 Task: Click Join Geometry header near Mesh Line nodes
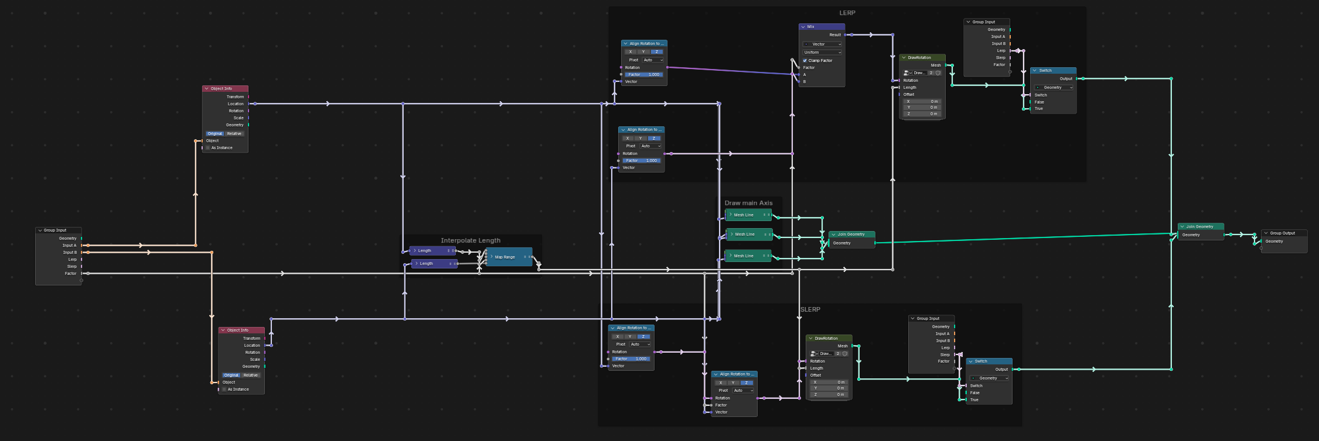point(853,235)
